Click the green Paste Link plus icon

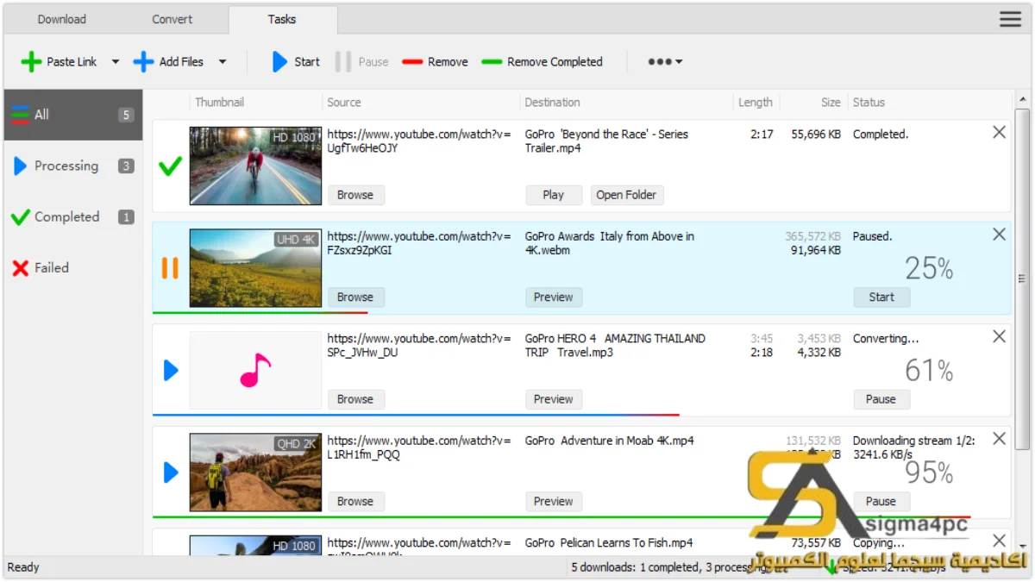coord(31,62)
